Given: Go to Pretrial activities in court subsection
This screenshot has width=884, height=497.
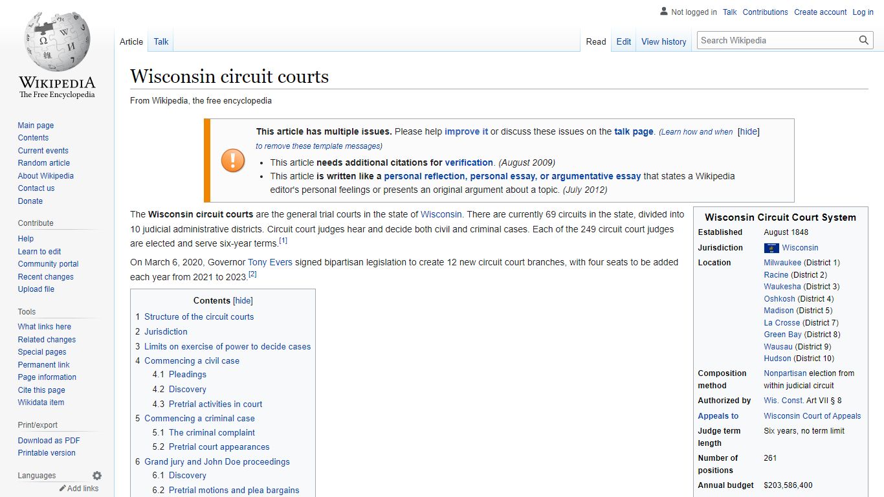Looking at the screenshot, I should pyautogui.click(x=215, y=404).
